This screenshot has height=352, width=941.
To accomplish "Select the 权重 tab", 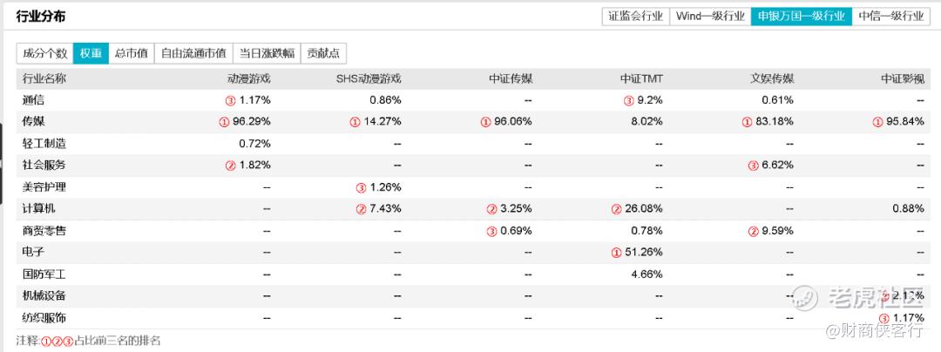I will point(91,53).
